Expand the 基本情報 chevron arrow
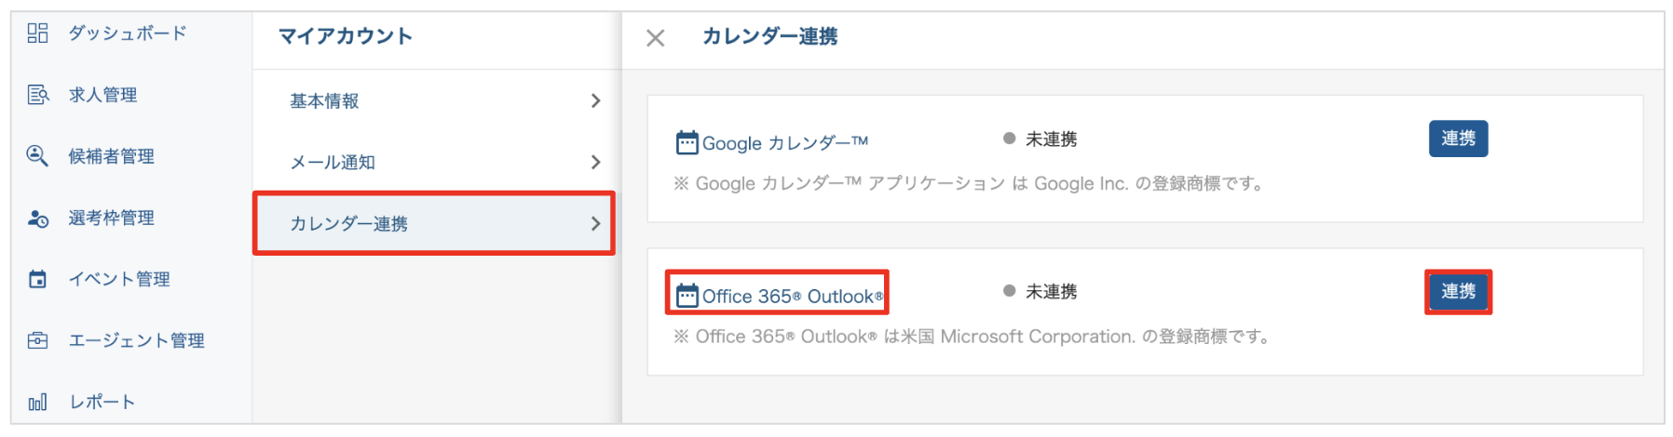The image size is (1673, 437). coord(596,100)
